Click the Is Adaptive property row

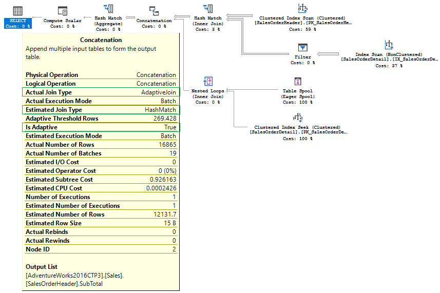[x=101, y=127]
